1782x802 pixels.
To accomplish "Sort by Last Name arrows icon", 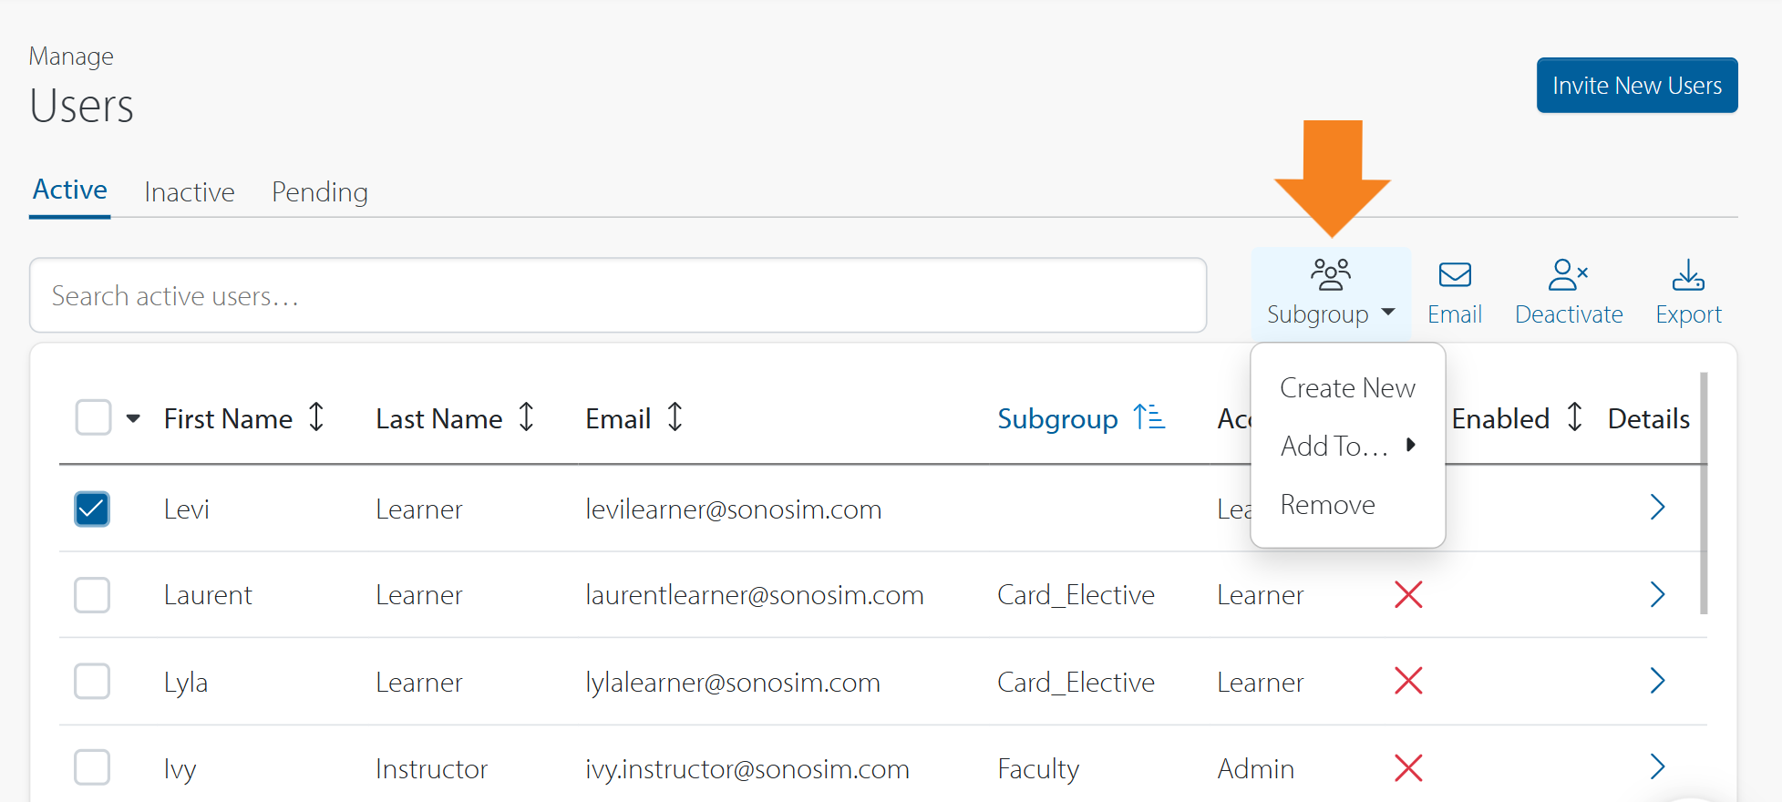I will pos(526,417).
